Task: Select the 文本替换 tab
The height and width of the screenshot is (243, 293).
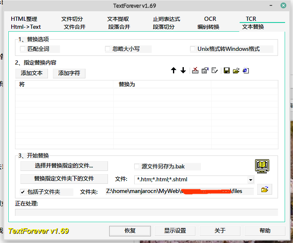Action: pyautogui.click(x=253, y=27)
